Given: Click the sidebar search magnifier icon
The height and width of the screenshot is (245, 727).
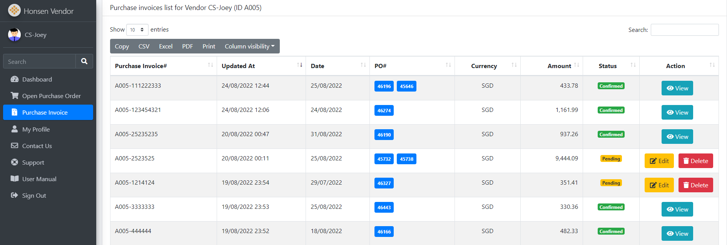Looking at the screenshot, I should pos(84,61).
